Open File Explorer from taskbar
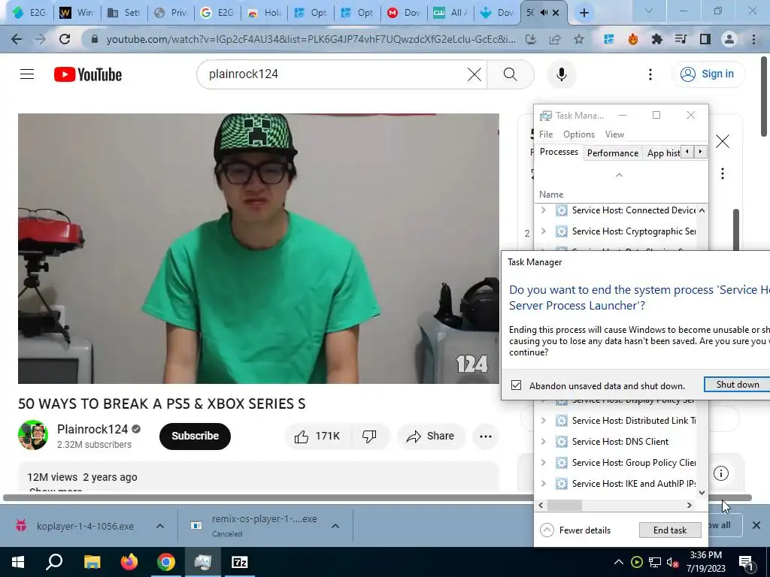 point(92,562)
